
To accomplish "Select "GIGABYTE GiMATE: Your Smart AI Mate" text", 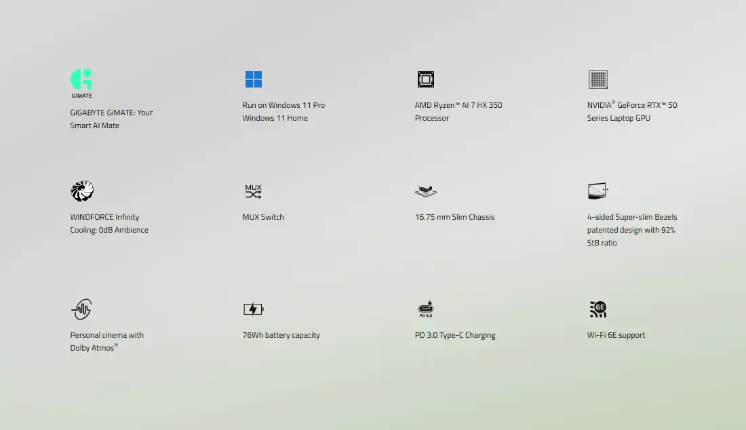I will click(x=111, y=119).
